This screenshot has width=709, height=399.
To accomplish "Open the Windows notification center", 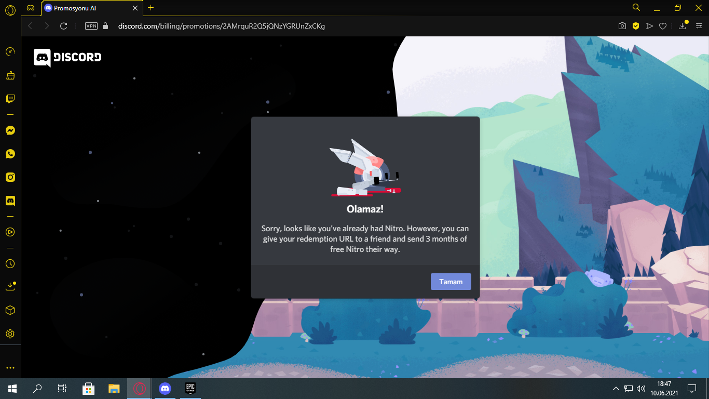I will click(691, 388).
